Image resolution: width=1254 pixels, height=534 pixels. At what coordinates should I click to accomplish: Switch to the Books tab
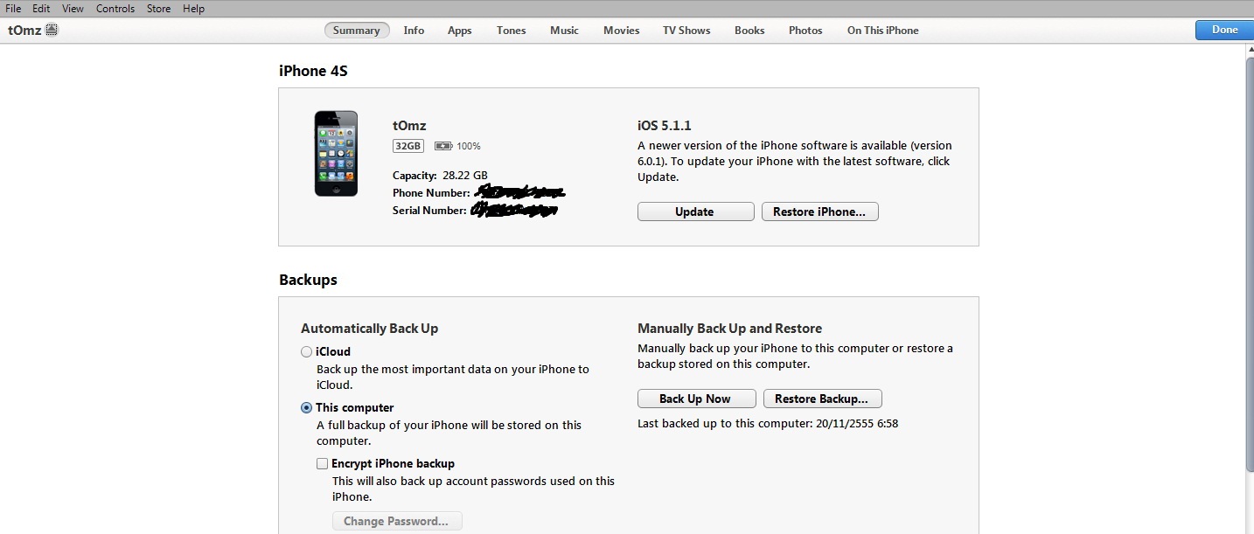click(749, 31)
